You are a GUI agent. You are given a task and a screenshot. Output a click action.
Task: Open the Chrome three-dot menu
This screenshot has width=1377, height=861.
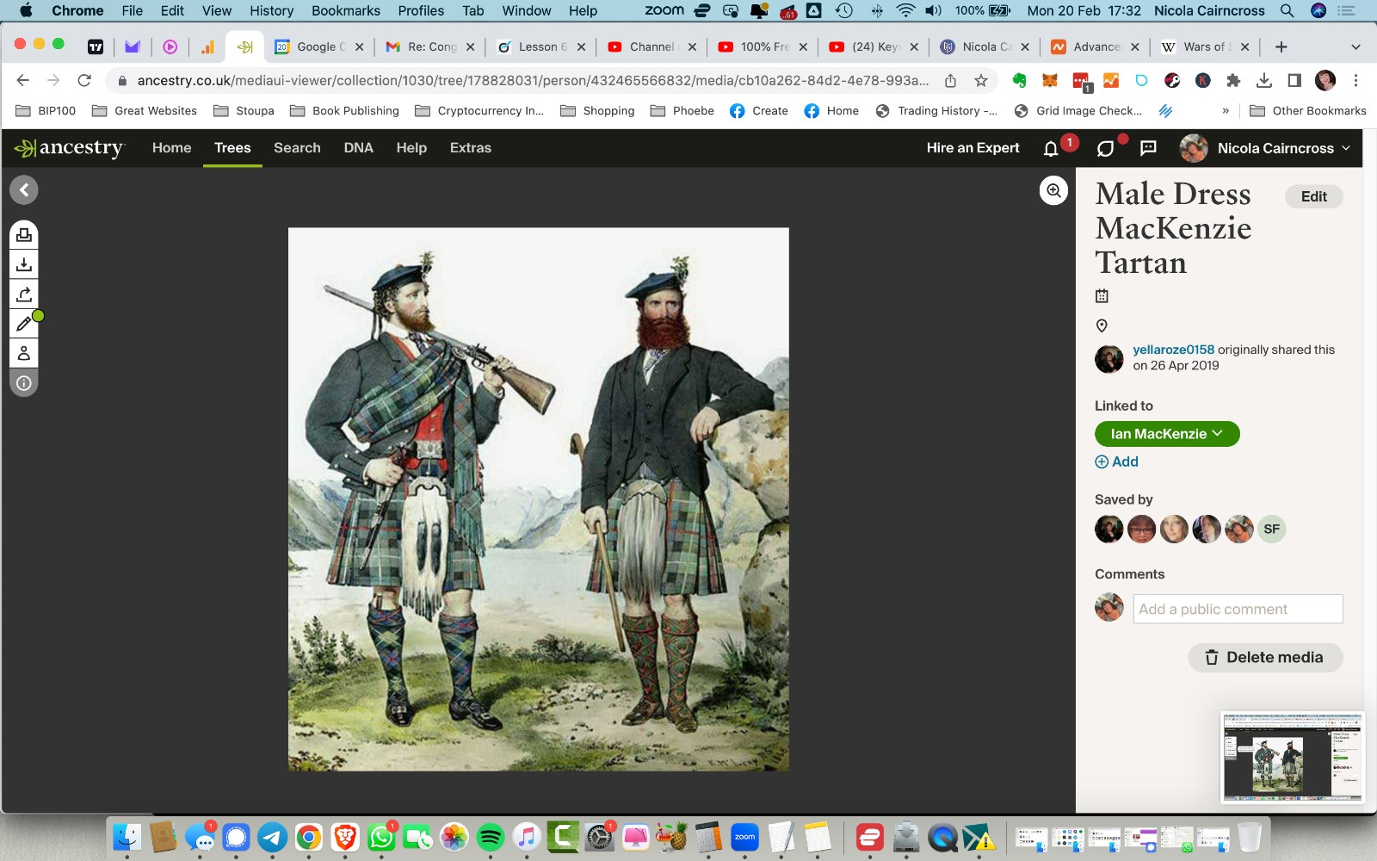tap(1355, 80)
